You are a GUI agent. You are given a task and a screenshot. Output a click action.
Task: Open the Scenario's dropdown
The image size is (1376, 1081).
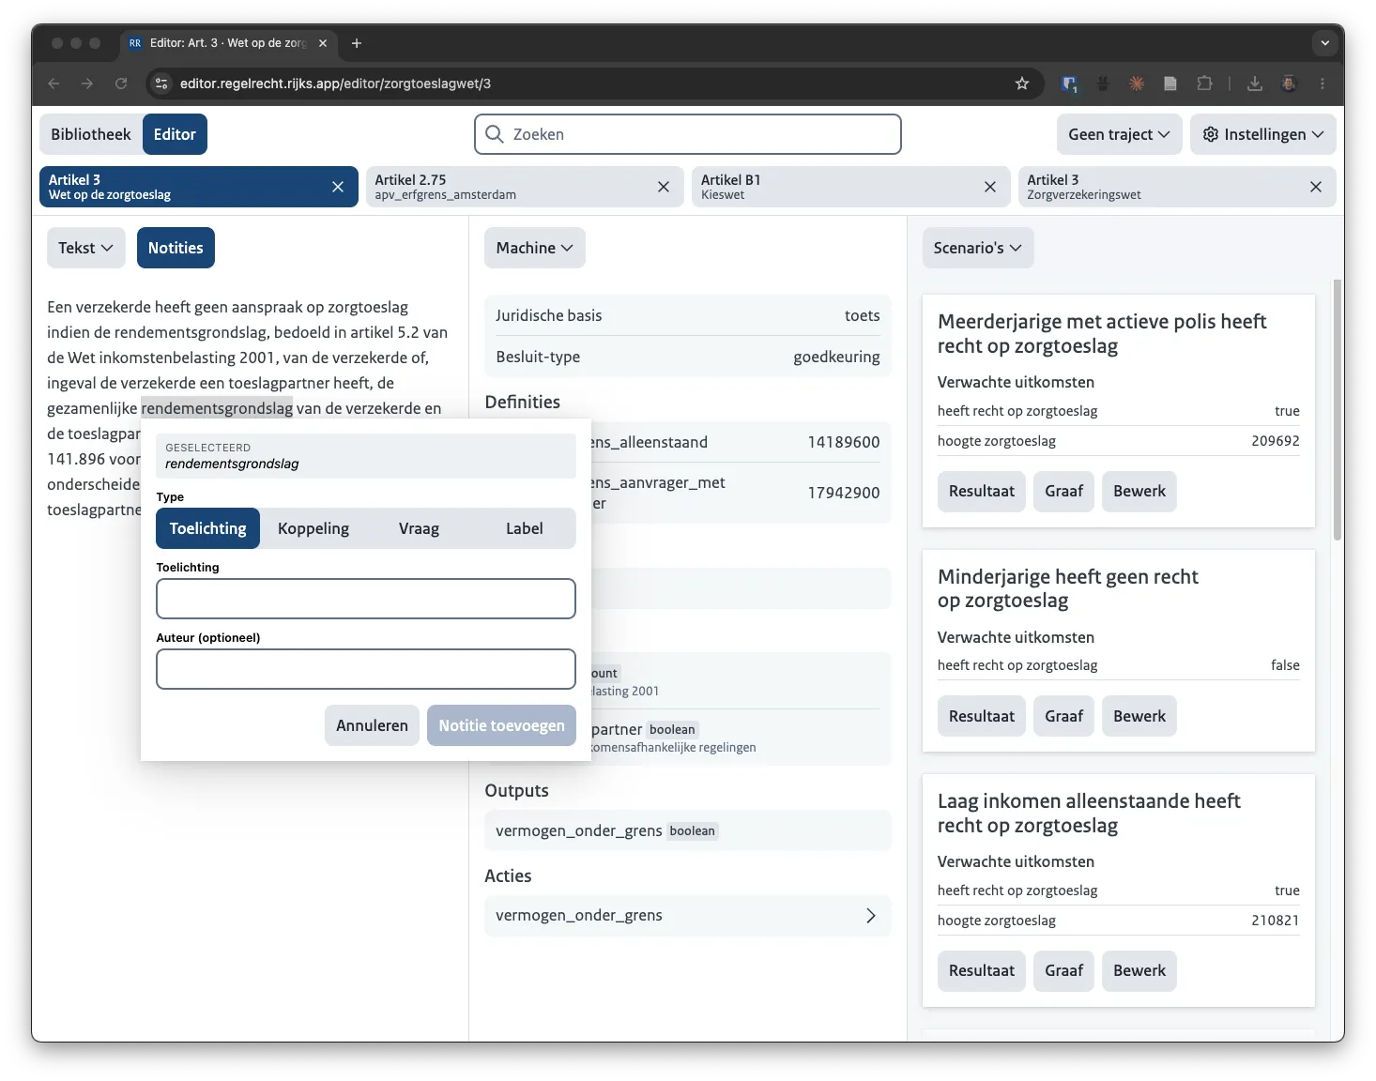tap(977, 248)
